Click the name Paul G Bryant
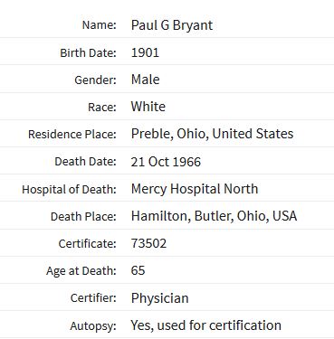The width and height of the screenshot is (334, 339). (172, 25)
